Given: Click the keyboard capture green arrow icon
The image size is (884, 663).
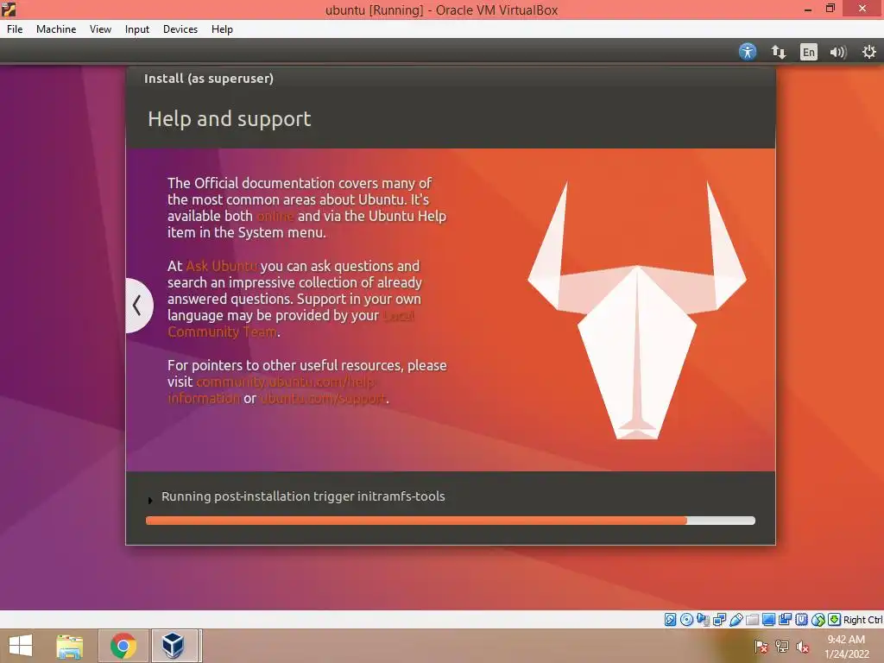Looking at the screenshot, I should click(835, 620).
